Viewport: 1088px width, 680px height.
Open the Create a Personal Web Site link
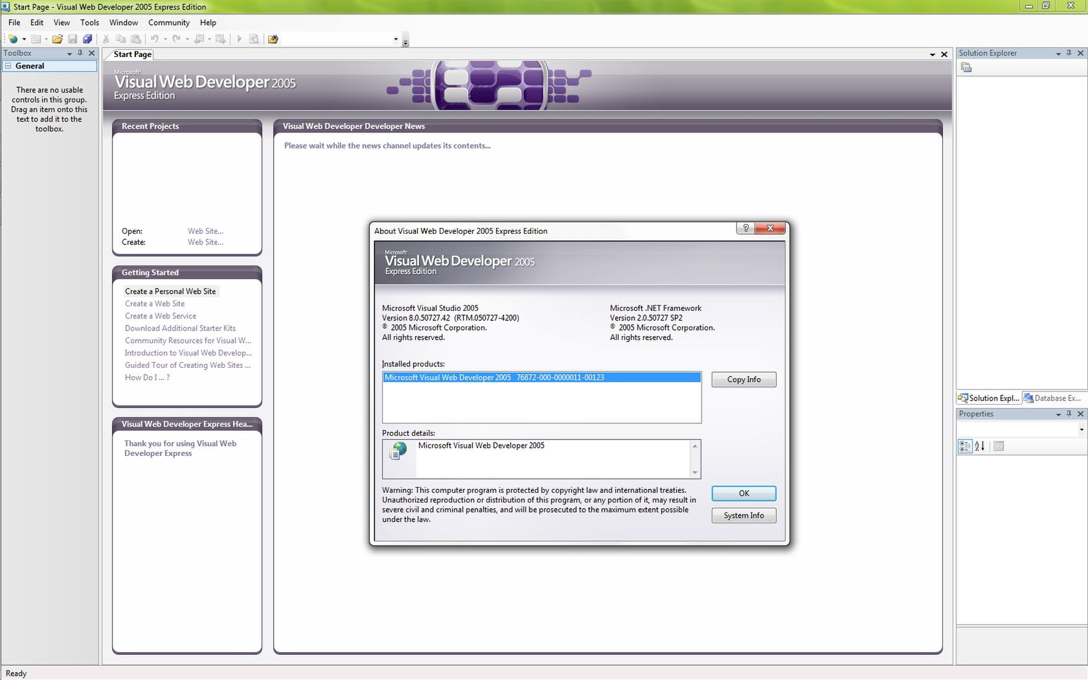pyautogui.click(x=170, y=291)
